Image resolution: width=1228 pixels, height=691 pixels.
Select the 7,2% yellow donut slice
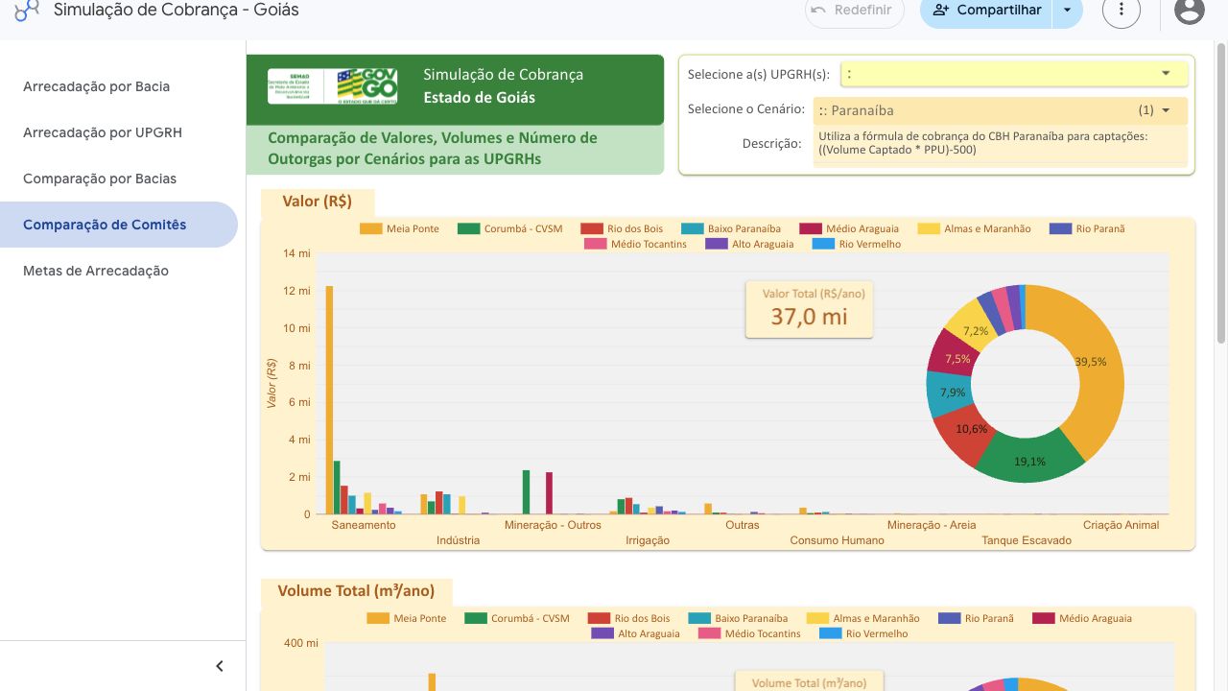pyautogui.click(x=971, y=325)
